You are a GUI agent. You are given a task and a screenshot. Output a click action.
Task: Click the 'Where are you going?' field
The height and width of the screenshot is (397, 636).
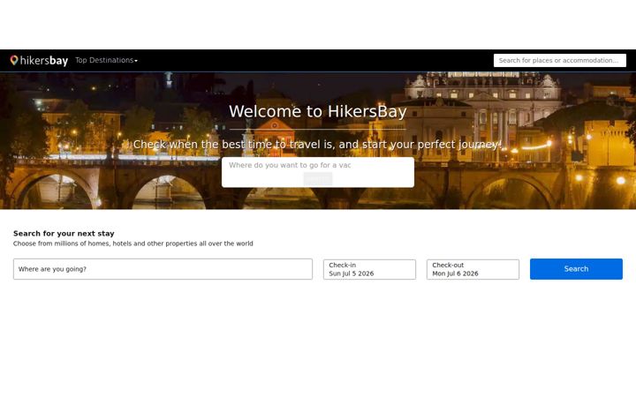point(163,269)
